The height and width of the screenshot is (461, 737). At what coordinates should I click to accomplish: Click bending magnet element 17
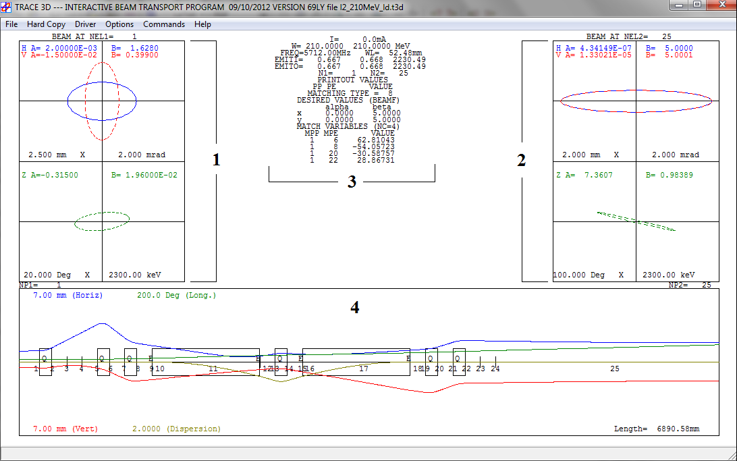click(356, 362)
